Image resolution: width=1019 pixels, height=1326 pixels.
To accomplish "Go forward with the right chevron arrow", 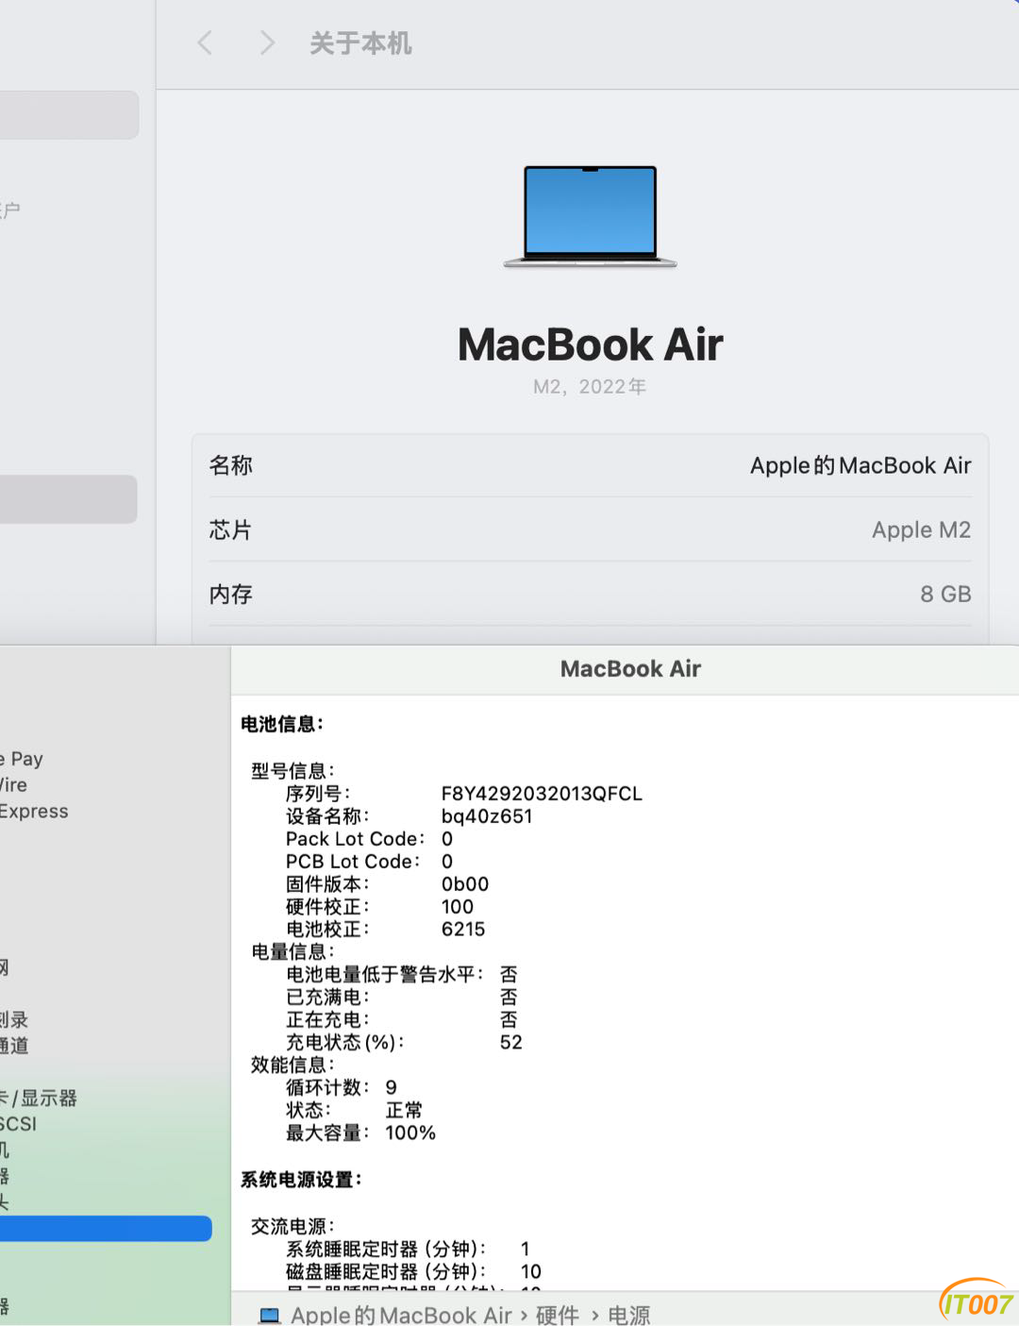I will [x=267, y=42].
